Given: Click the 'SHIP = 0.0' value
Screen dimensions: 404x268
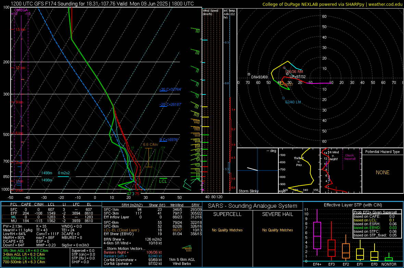Looking at the screenshot, I should pos(80,262).
